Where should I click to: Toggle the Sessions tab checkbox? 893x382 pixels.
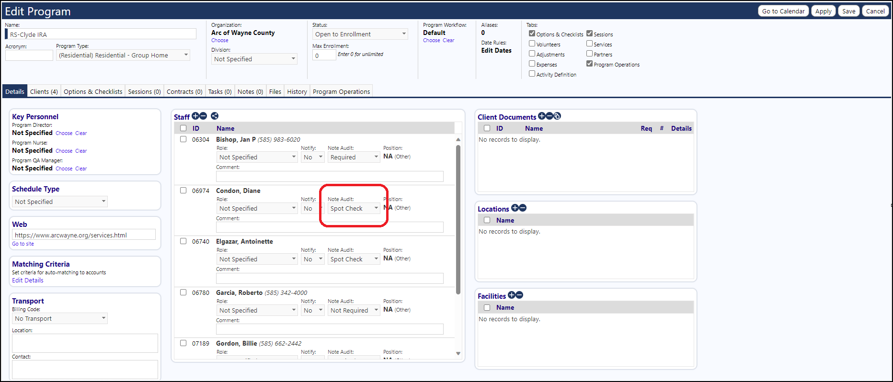pos(589,34)
